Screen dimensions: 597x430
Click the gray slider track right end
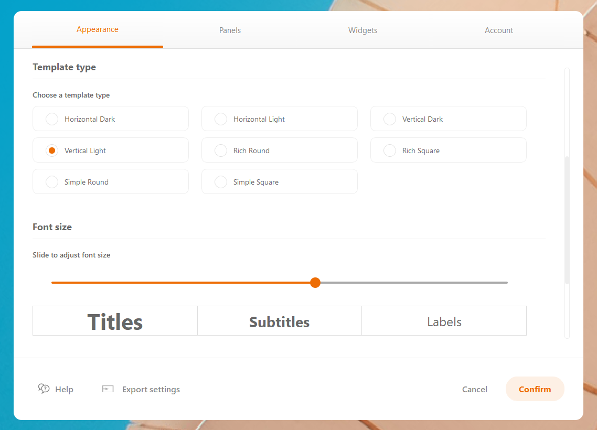(x=504, y=283)
